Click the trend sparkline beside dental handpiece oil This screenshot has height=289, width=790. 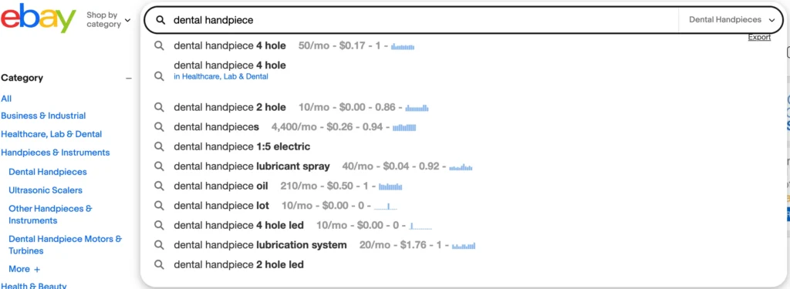coord(390,187)
